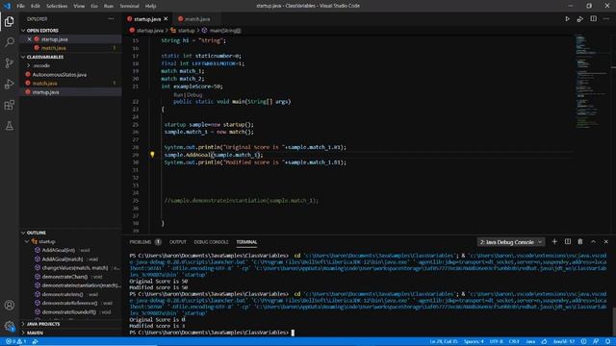
Task: Create a new terminal with plus icon
Action: tap(554, 241)
